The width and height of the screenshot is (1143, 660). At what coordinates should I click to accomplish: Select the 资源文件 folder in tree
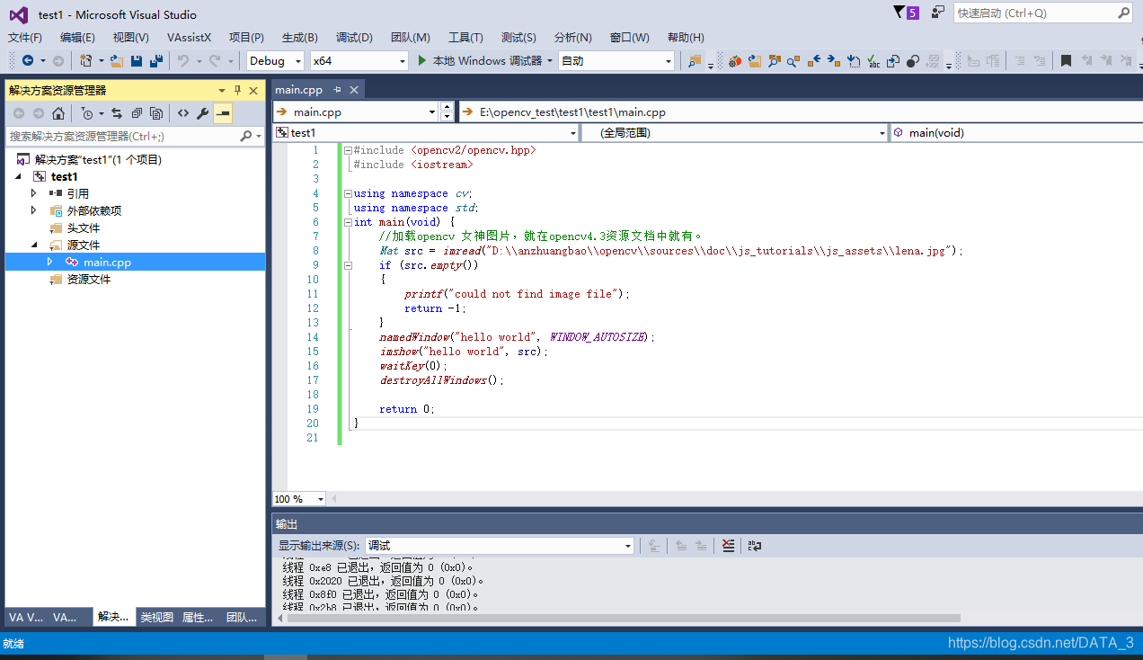pyautogui.click(x=89, y=279)
